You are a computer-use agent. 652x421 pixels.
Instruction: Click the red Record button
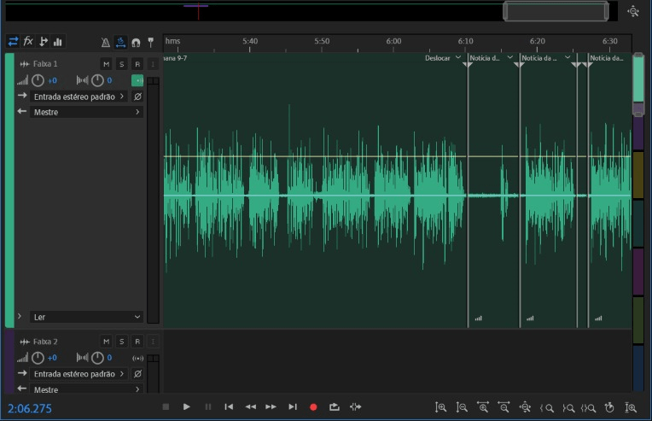tap(313, 407)
